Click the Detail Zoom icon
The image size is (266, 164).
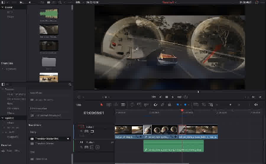[x=204, y=105]
